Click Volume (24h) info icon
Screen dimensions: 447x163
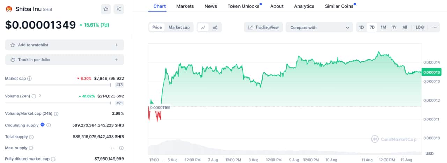point(34,96)
